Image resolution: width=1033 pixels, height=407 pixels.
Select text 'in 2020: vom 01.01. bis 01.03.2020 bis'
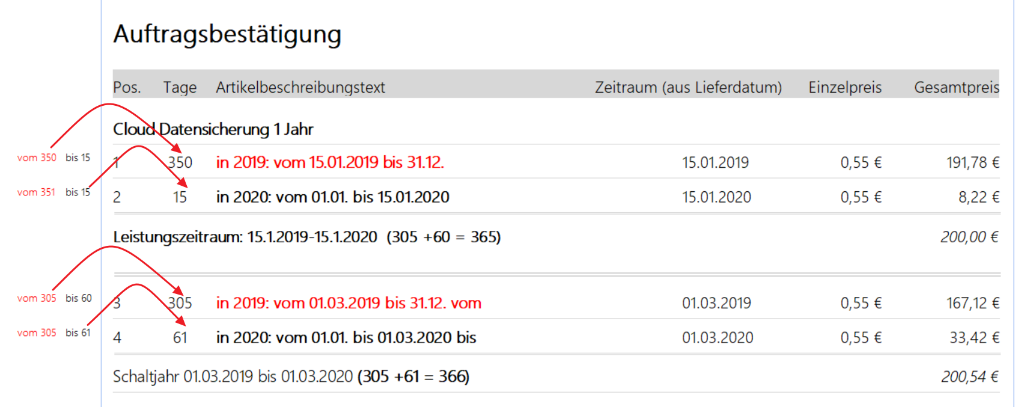[x=346, y=338]
